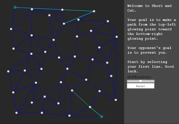Image resolution: width=179 pixels, height=124 pixels.
Task: Click the long vertical line on the far right edge
Action: [116, 68]
